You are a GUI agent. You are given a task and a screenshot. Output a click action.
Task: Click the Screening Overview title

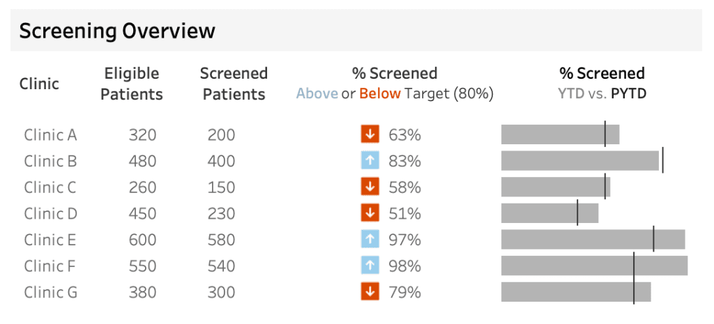coord(117,31)
